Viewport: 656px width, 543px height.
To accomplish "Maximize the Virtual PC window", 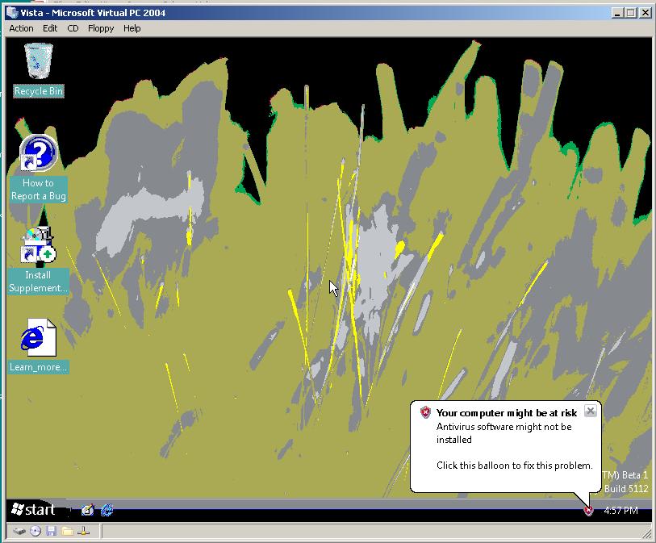I will click(x=630, y=13).
